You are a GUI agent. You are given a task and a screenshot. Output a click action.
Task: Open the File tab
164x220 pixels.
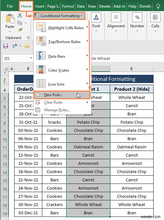pos(10,6)
